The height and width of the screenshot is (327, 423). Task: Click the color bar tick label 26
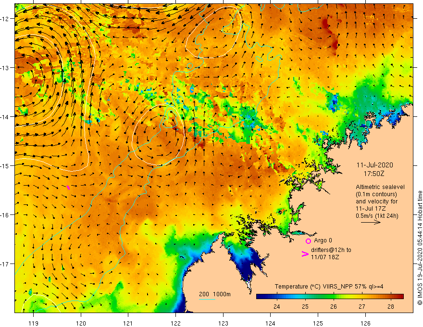pyautogui.click(x=334, y=306)
